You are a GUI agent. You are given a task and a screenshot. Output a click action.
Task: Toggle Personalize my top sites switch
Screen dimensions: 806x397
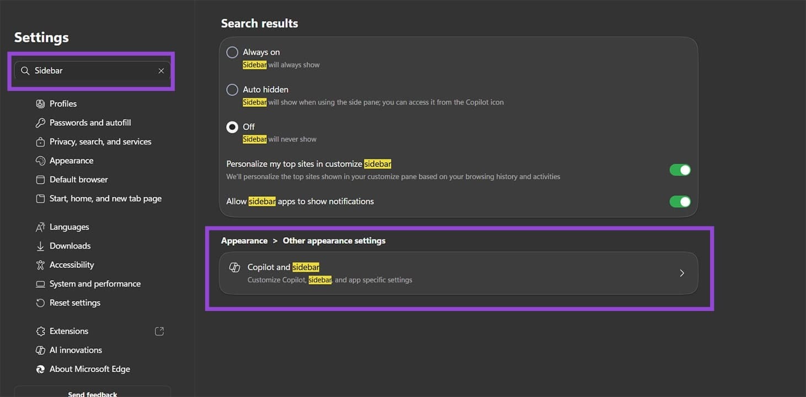pos(680,170)
